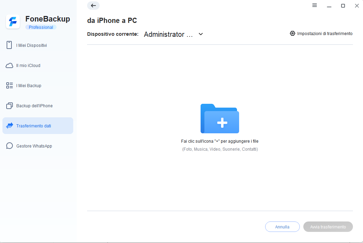Open Gestore WhatsApp section

pyautogui.click(x=38, y=146)
